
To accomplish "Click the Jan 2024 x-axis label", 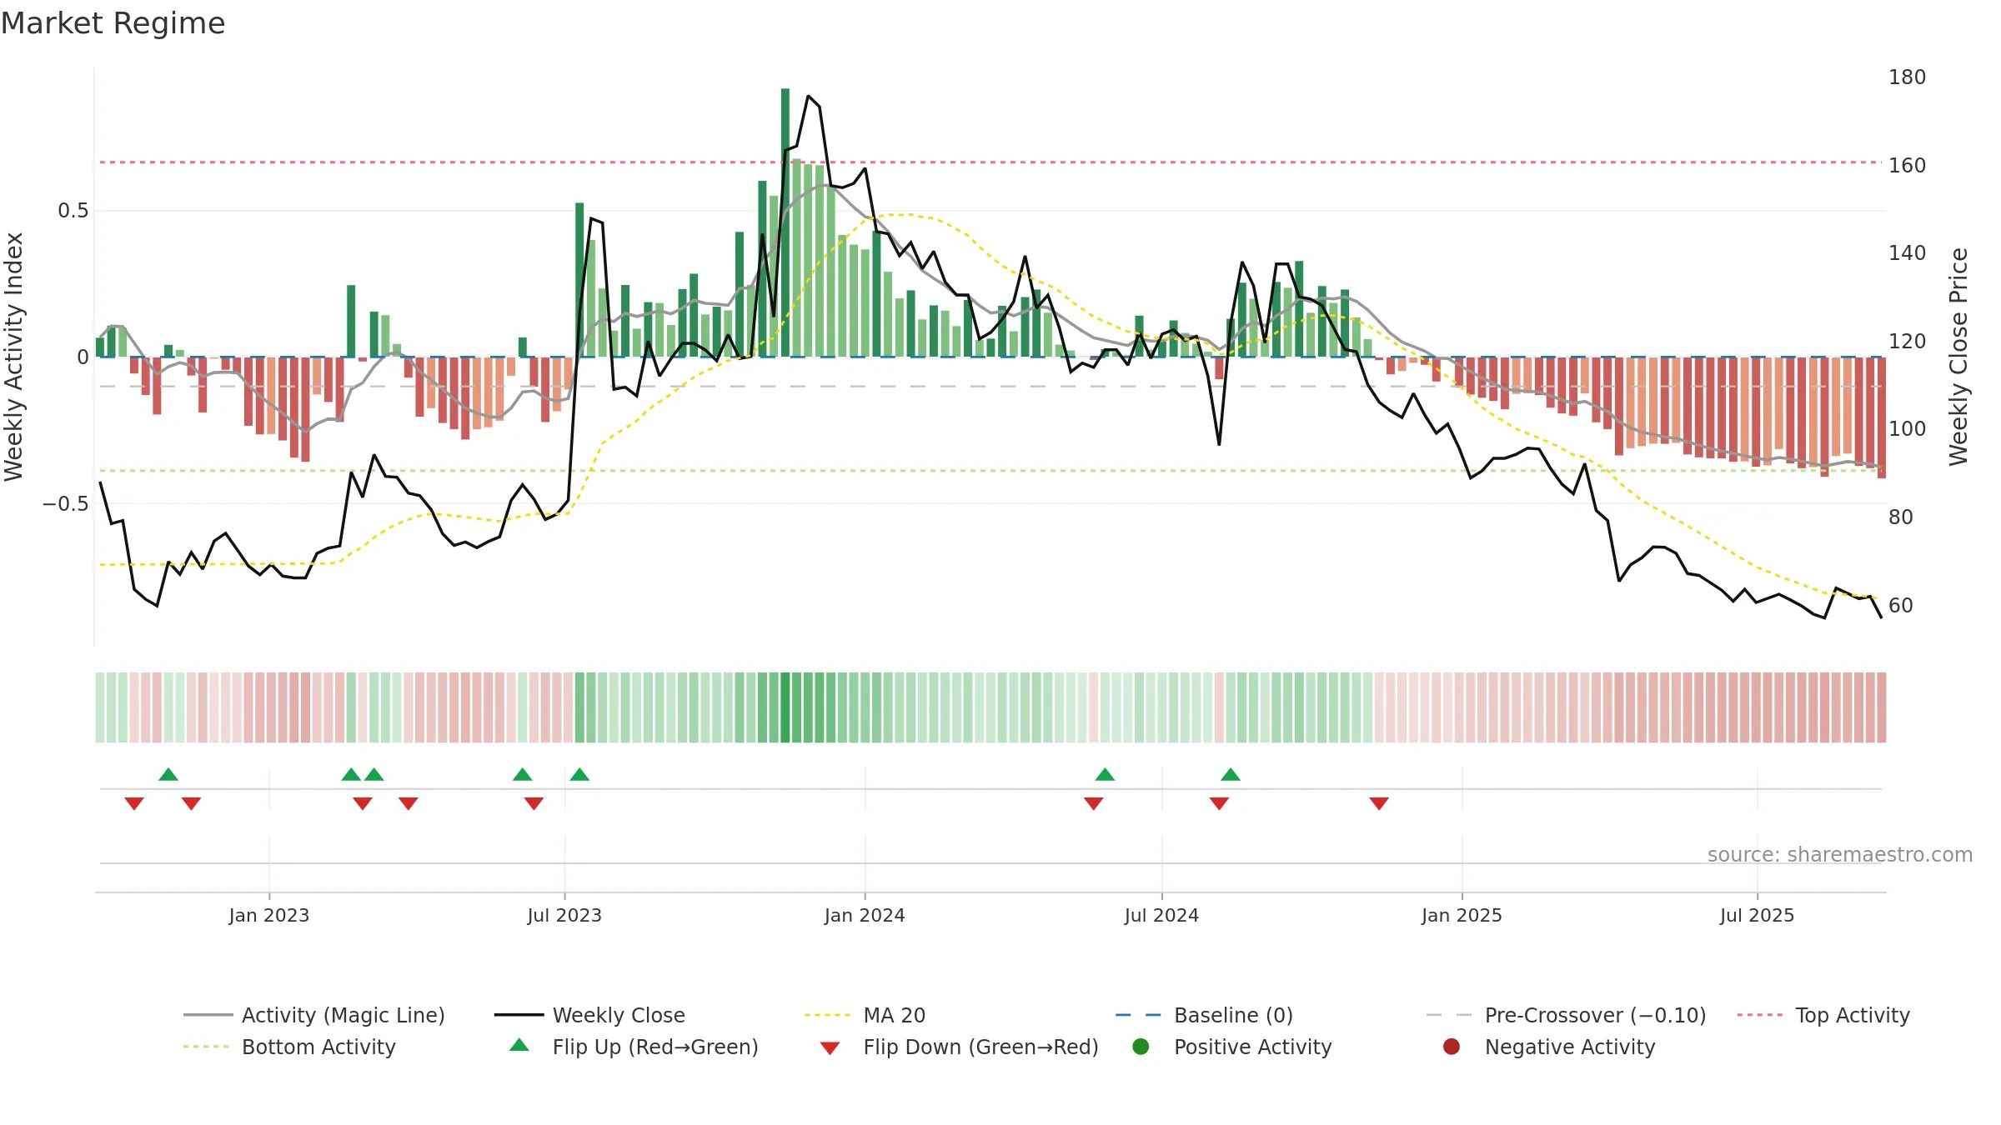I will [x=865, y=915].
